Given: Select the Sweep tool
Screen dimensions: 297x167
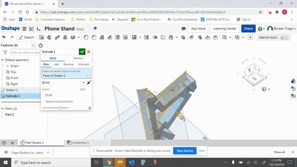Looking at the screenshot, I should point(57,37).
